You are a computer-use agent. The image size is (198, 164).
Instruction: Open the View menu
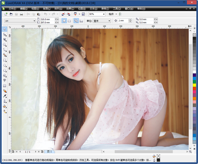pyautogui.click(x=35, y=8)
